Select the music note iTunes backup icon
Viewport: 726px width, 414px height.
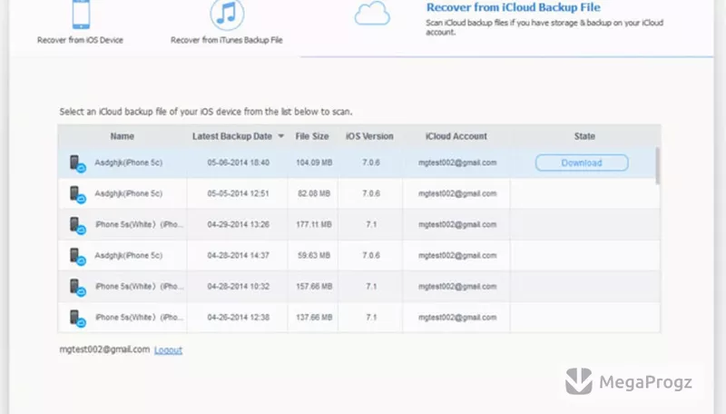point(227,15)
